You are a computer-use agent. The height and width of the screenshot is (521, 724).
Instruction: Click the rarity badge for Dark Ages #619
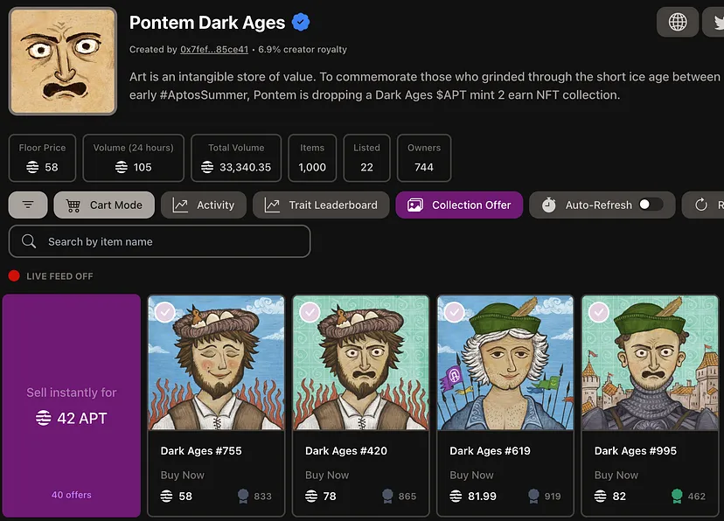533,496
